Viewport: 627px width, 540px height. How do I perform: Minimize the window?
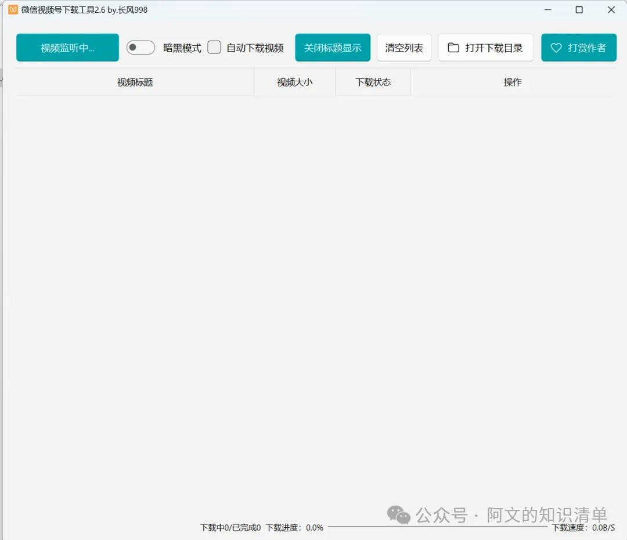click(x=548, y=10)
